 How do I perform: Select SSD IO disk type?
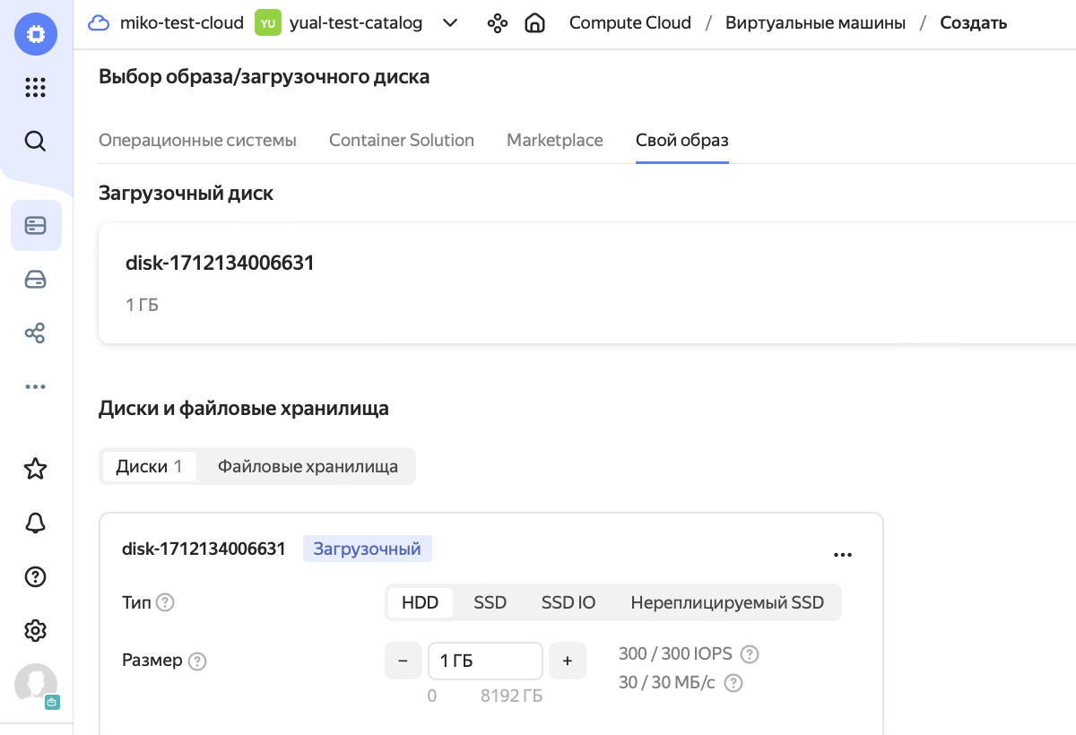click(x=568, y=602)
